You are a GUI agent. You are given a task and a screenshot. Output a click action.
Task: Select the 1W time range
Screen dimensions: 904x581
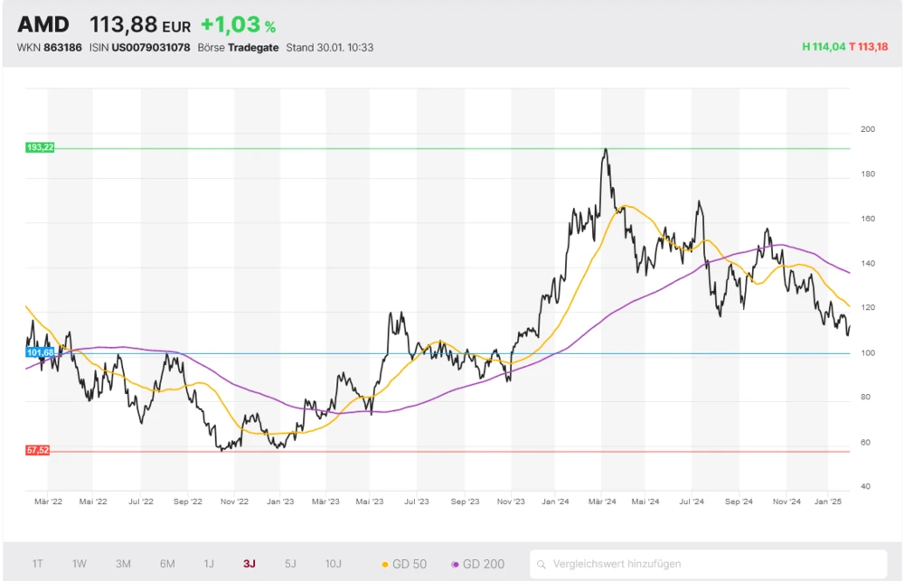[x=80, y=564]
